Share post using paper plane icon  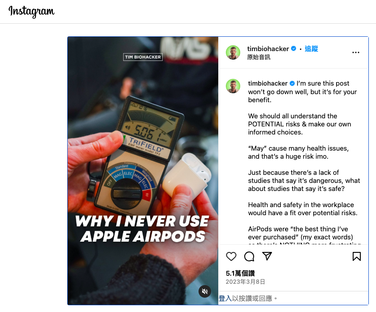pos(267,256)
